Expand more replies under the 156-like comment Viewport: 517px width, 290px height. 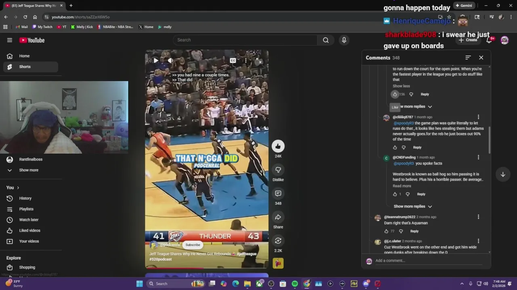(x=412, y=106)
